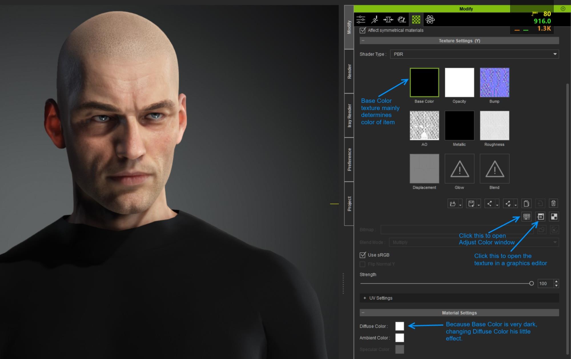Viewport: 571px width, 359px height.
Task: Click the Save Material disk icon
Action: click(x=471, y=203)
